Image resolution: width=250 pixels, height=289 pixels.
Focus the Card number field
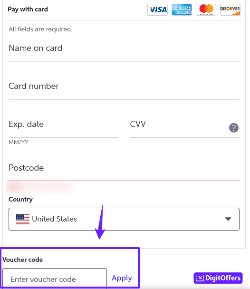tap(124, 90)
